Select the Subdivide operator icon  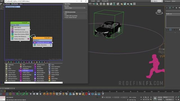pos(6,65)
